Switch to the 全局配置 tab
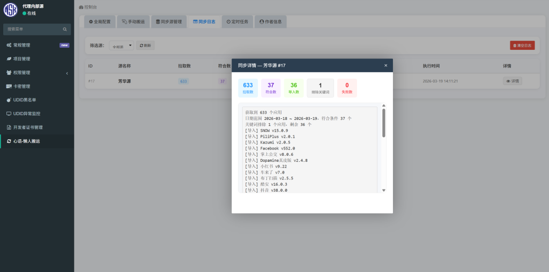The width and height of the screenshot is (549, 272). point(100,22)
